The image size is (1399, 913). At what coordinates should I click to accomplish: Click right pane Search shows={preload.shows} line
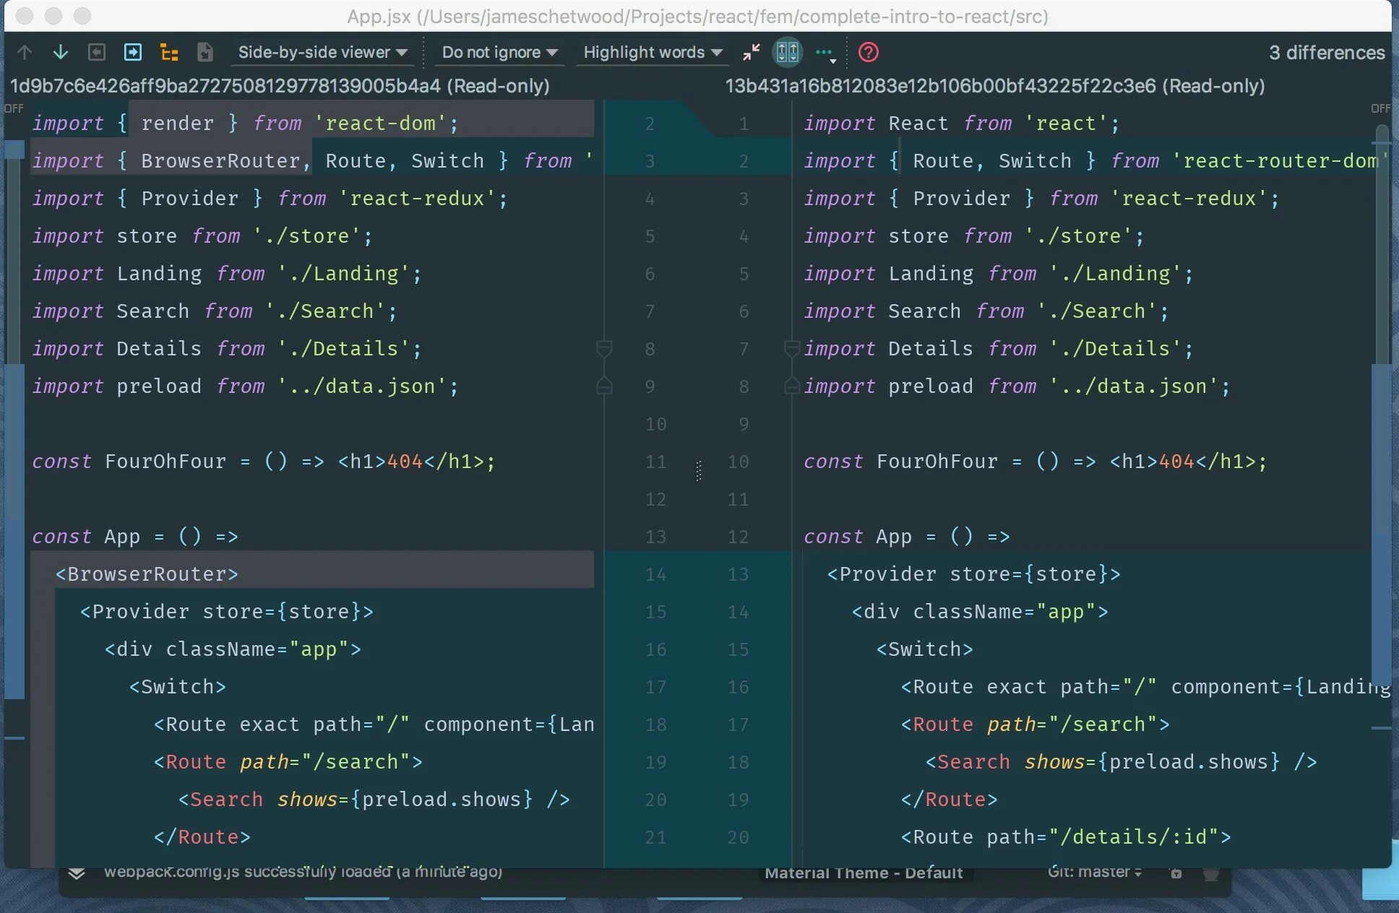click(x=1122, y=762)
